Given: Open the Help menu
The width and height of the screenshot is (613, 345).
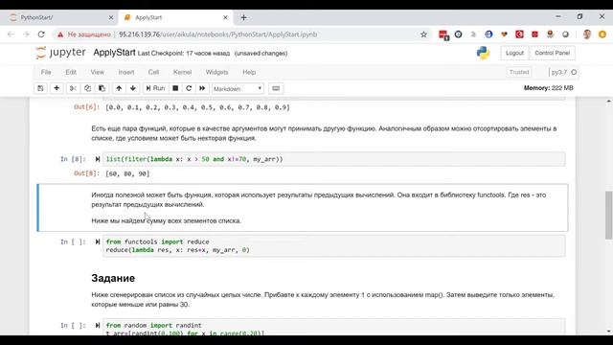Looking at the screenshot, I should point(249,72).
